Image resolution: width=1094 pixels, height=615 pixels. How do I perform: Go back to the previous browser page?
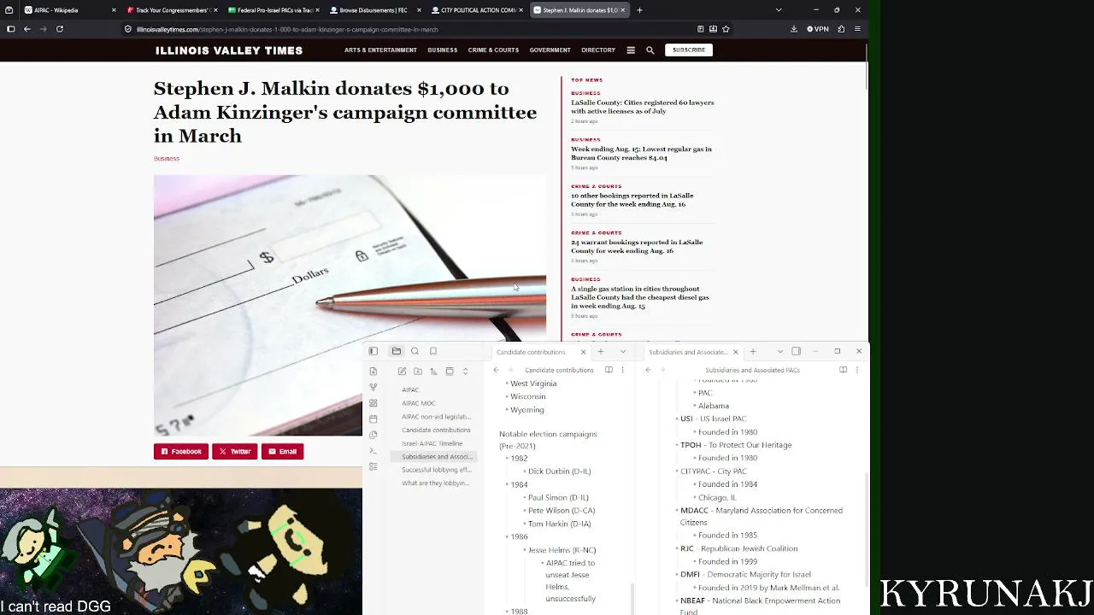(27, 29)
